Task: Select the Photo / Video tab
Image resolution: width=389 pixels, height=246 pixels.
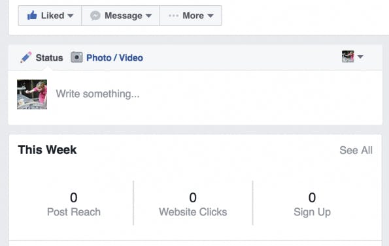Action: coord(114,58)
